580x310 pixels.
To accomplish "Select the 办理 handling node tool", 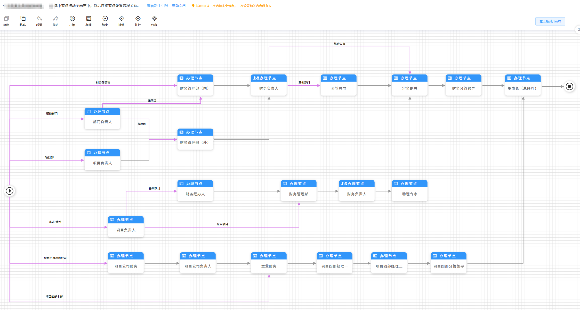I will click(88, 19).
